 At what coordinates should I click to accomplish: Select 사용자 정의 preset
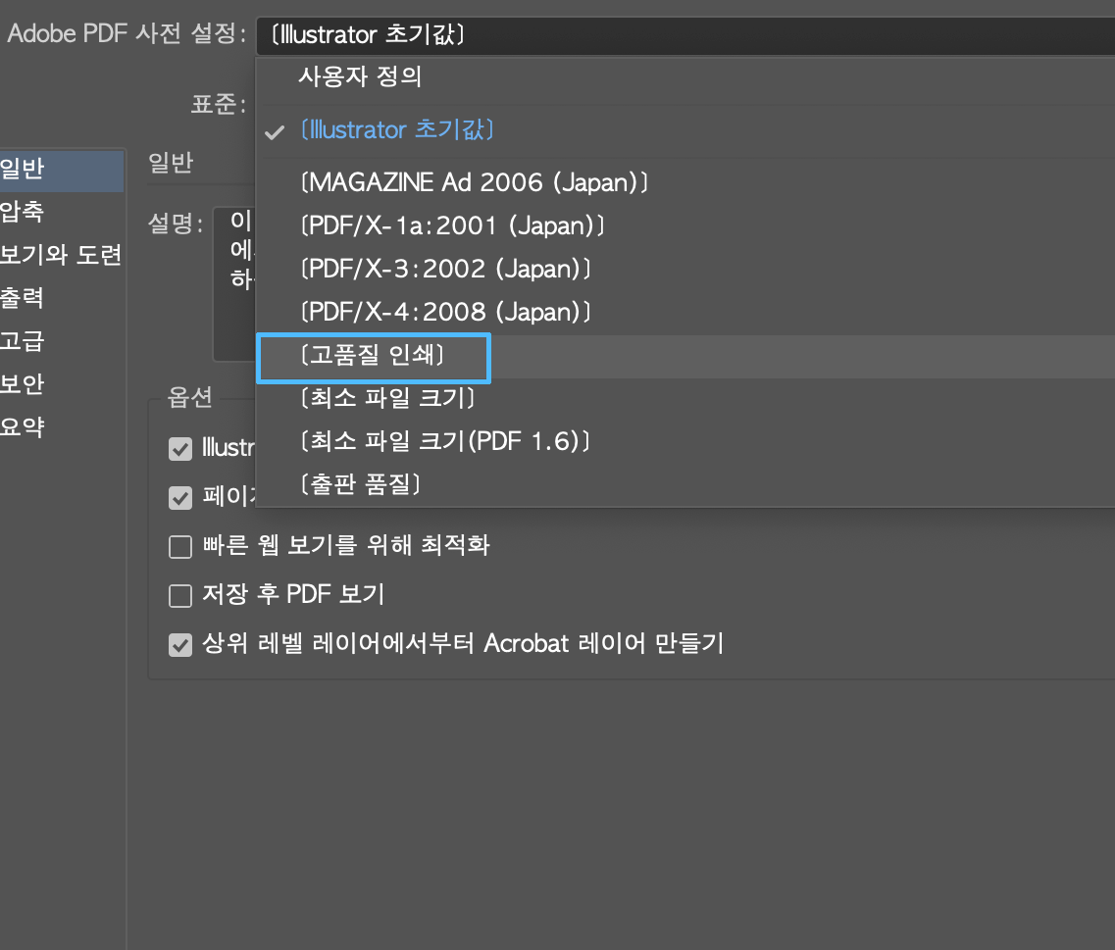click(684, 76)
